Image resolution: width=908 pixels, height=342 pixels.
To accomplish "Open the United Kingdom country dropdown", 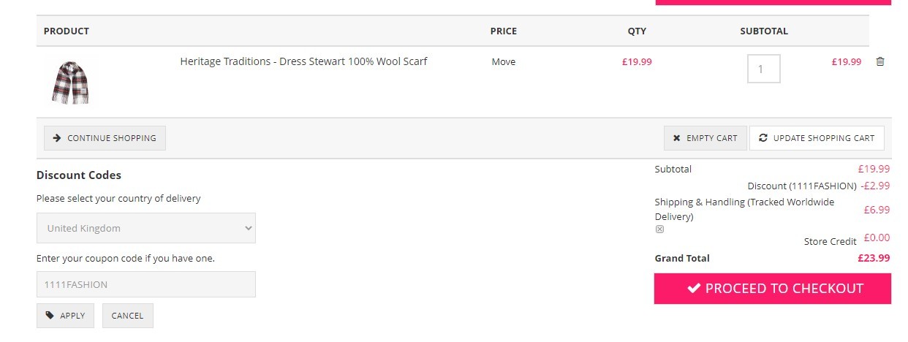I will point(146,228).
